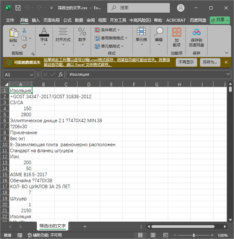234x239 pixels.
Task: Open the 百度网盘 ribbon tab
Action: tap(198, 20)
